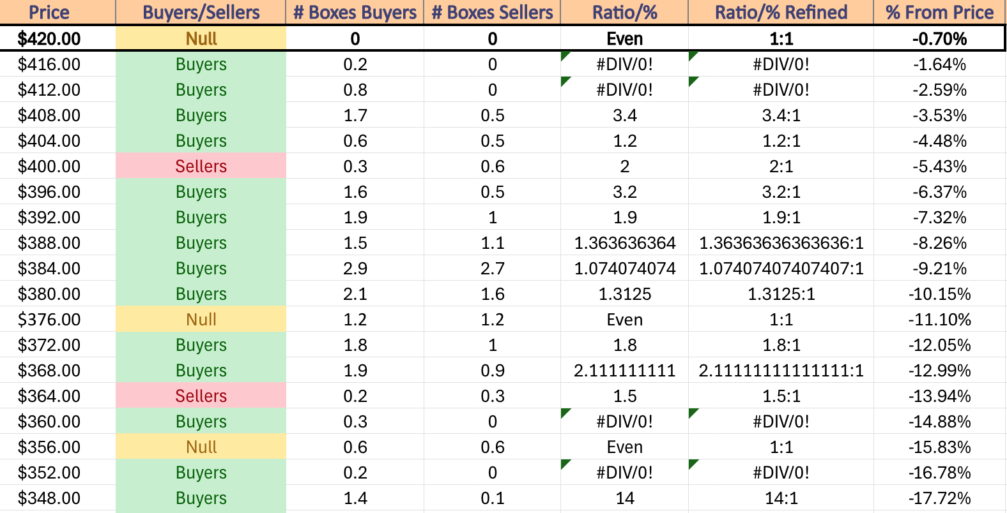This screenshot has width=1007, height=513.
Task: Select the 1.3125 ratio cell
Action: click(624, 294)
